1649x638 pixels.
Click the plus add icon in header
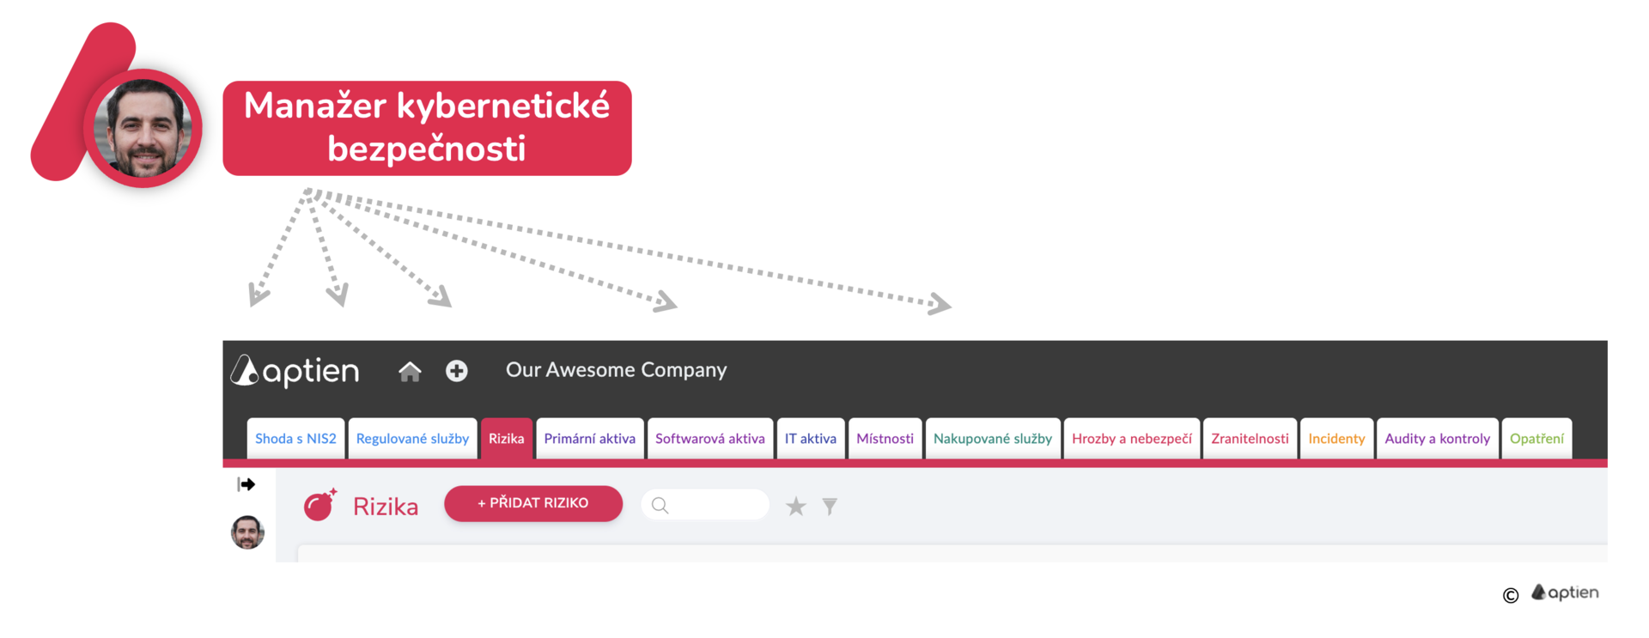457,371
